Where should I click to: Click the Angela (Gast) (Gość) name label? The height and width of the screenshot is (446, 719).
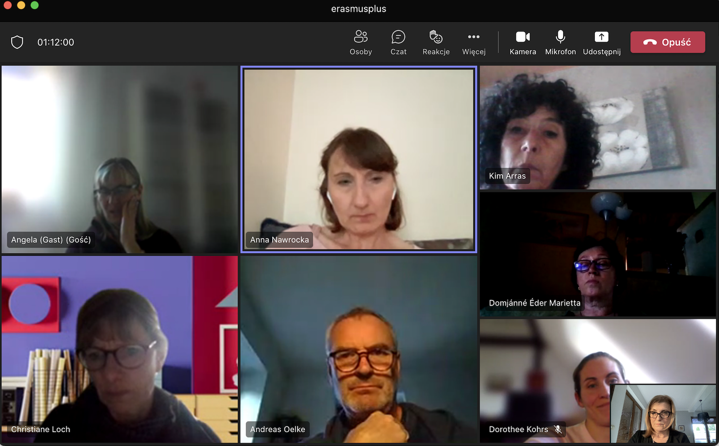coord(51,240)
